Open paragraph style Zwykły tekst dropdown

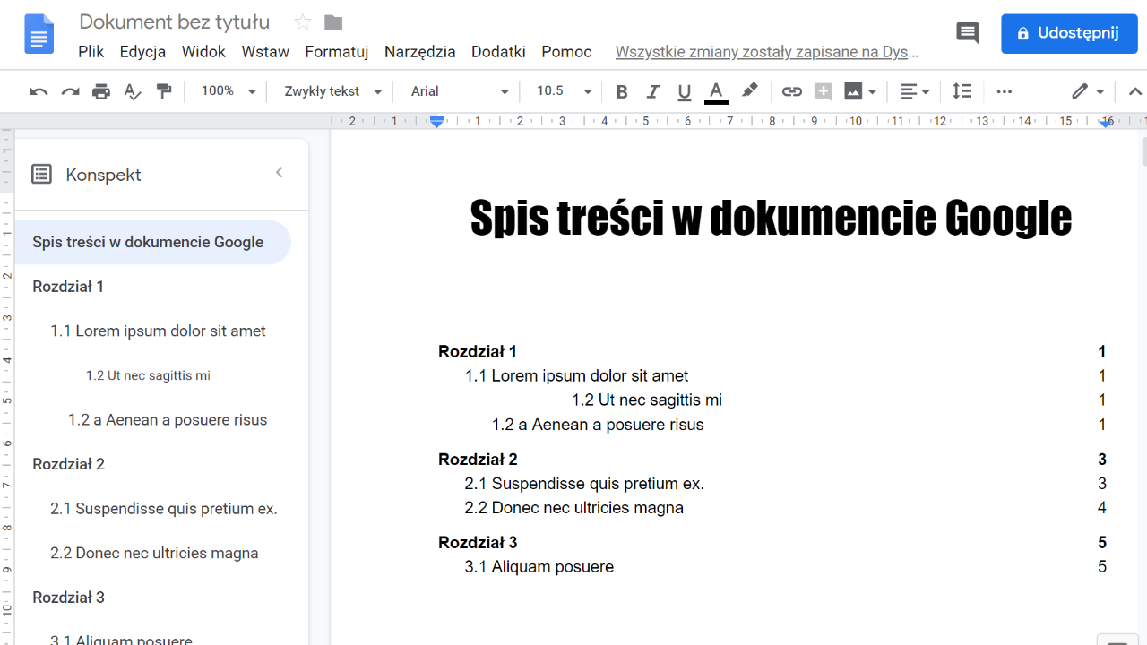[x=333, y=91]
